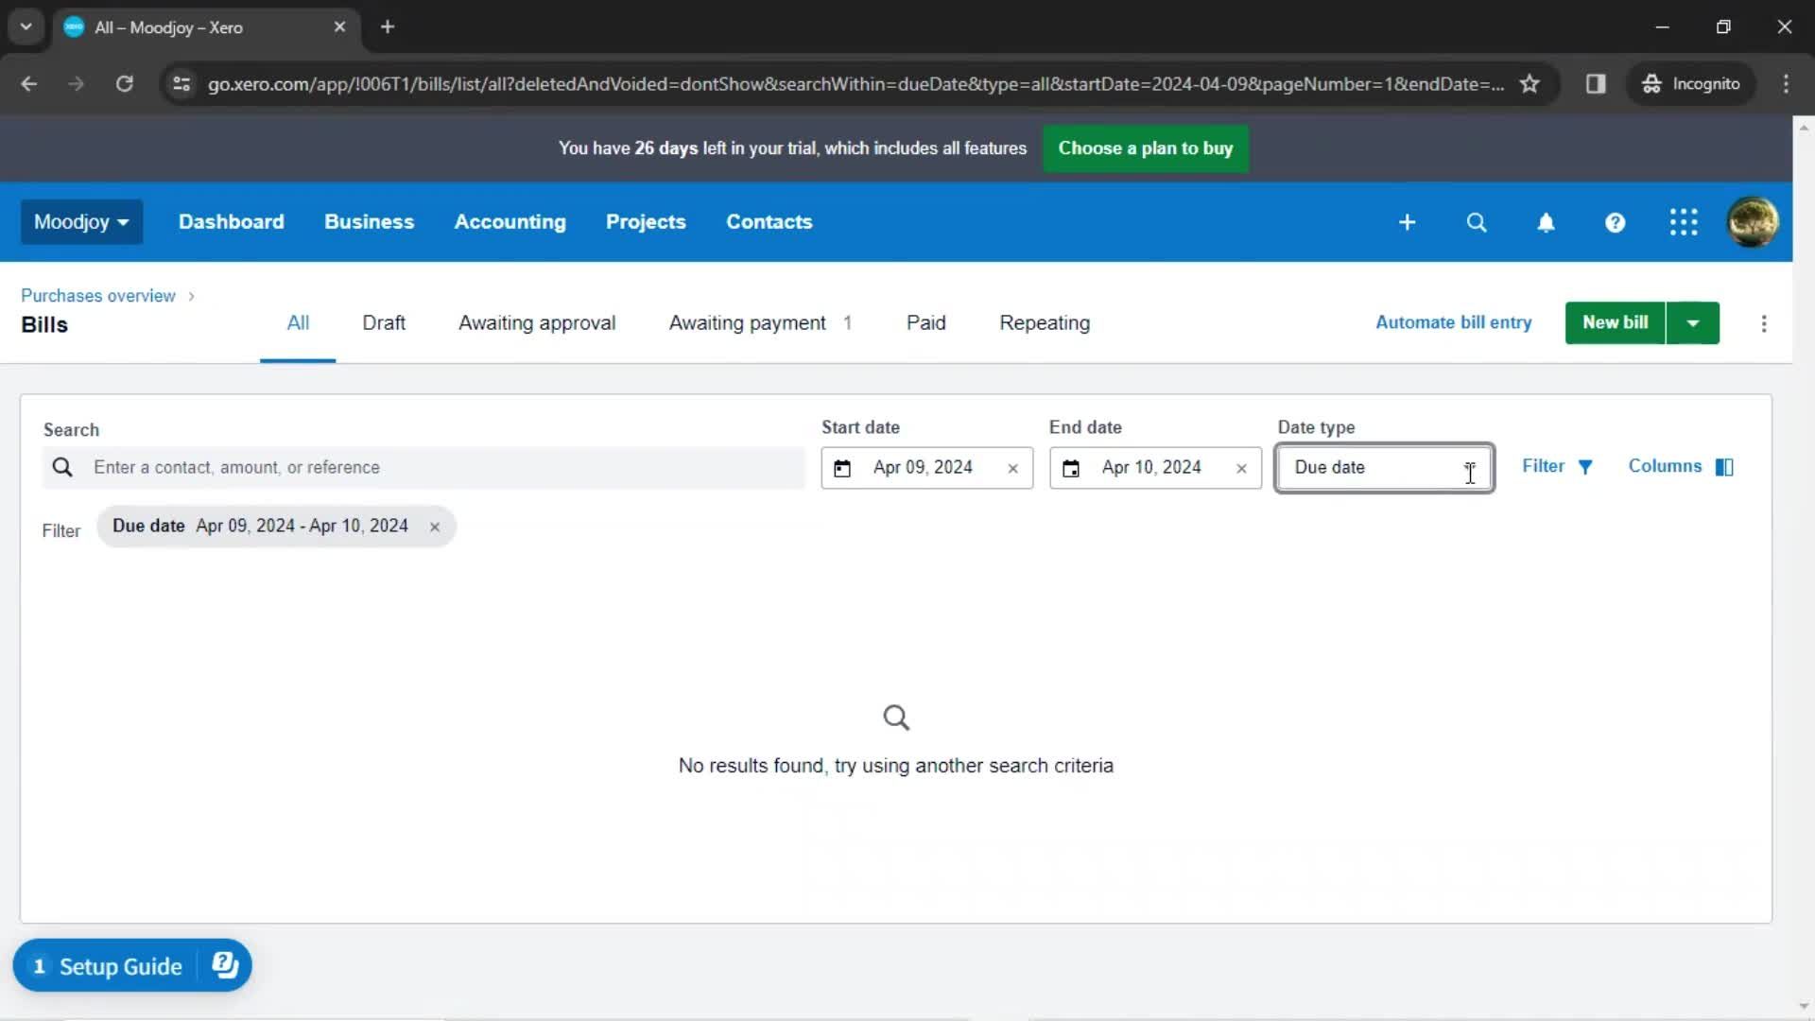Open the global search magnifier
Screen dimensions: 1815x1021
point(1476,222)
